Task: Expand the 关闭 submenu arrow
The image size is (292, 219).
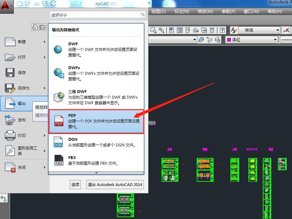Action: click(45, 167)
